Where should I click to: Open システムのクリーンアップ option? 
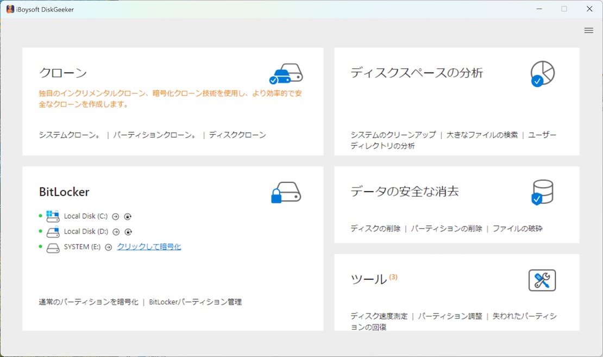[393, 135]
